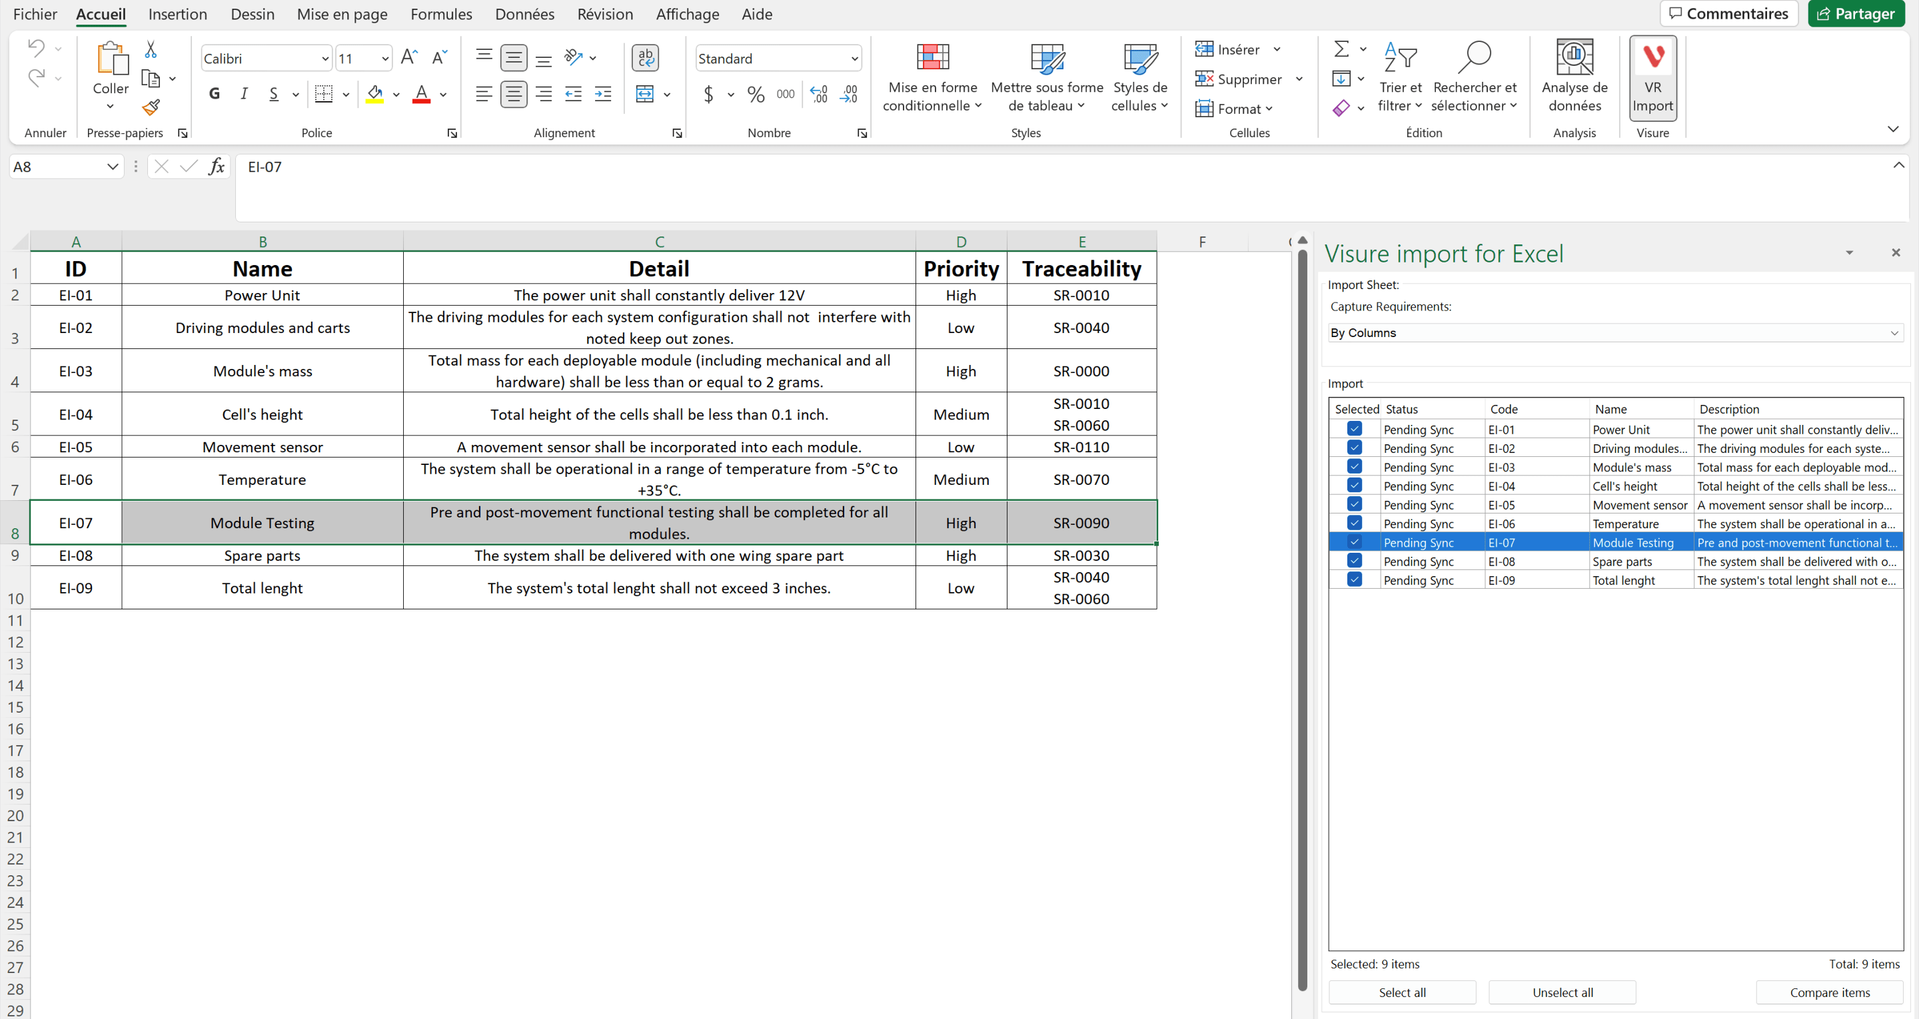Open Capture Requirements By Columns dropdown
The height and width of the screenshot is (1019, 1919).
(1615, 333)
